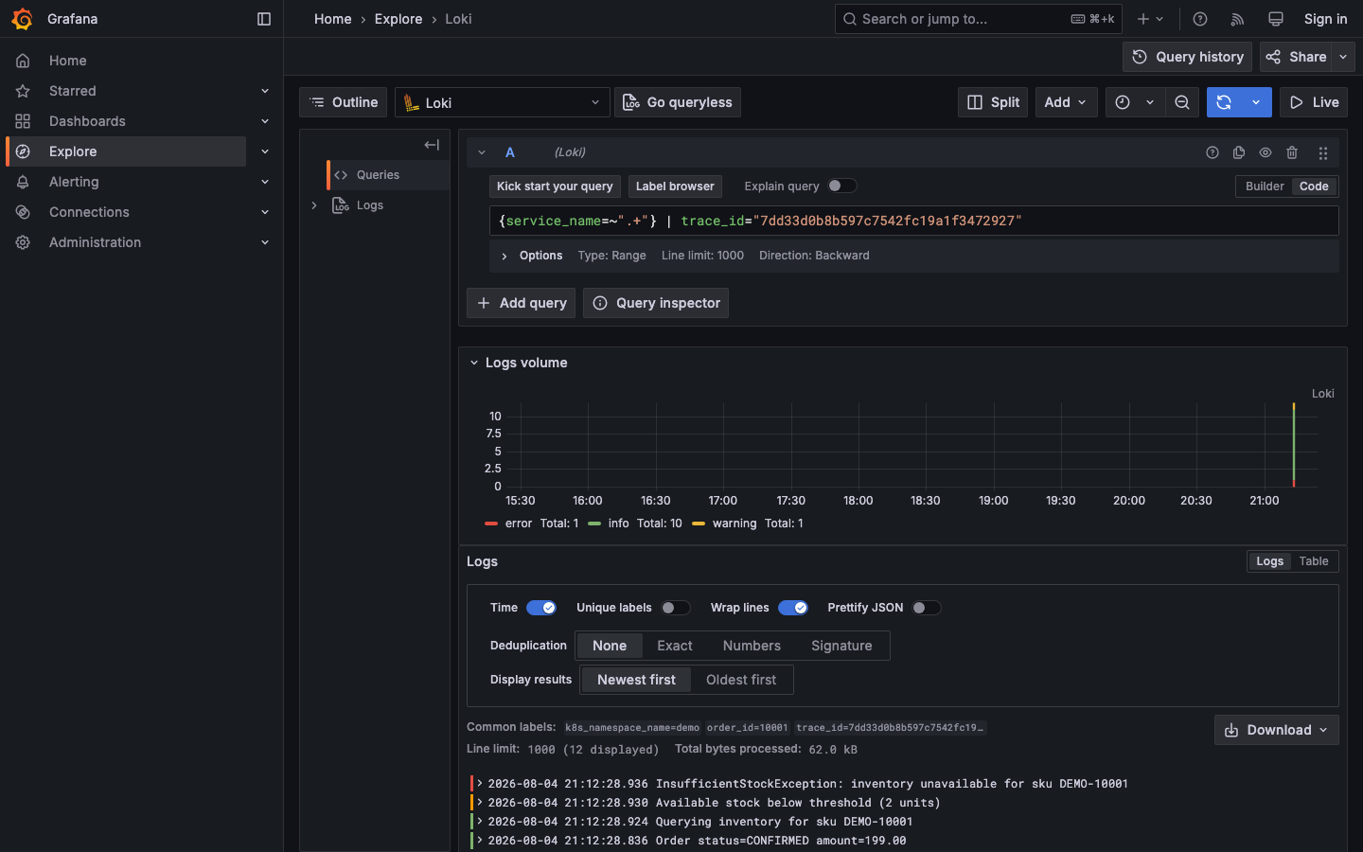Expand the Logs outline tree item
The height and width of the screenshot is (852, 1363).
(314, 205)
